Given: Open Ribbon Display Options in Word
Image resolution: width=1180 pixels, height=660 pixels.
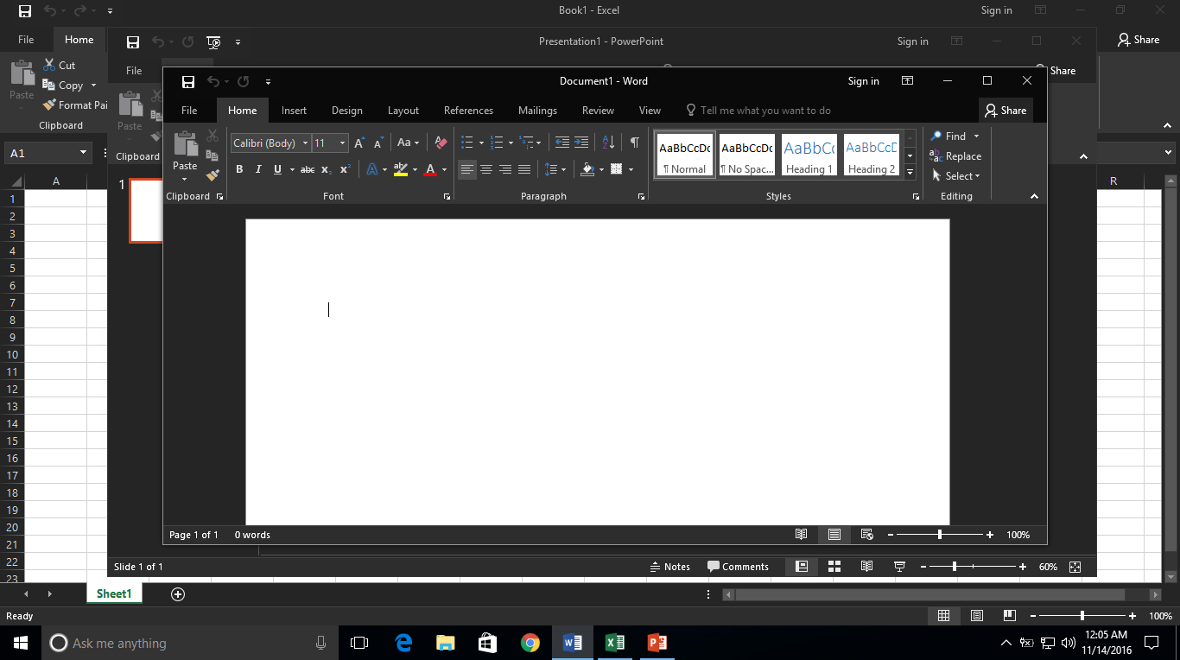Looking at the screenshot, I should pos(907,81).
